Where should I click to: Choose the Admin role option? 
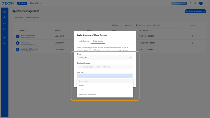click(x=105, y=85)
